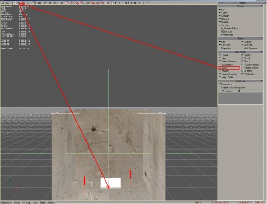Enable Spawn Element edit mode
The image size is (267, 204).
tap(228, 74)
